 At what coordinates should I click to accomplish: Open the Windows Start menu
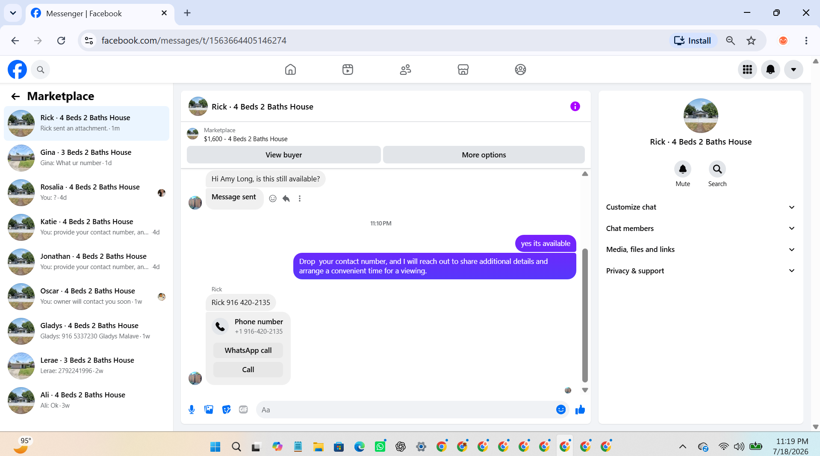point(215,447)
